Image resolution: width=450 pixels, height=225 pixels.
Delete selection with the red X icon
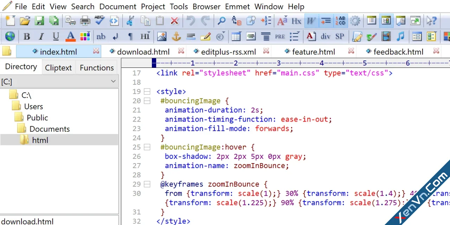pyautogui.click(x=174, y=21)
